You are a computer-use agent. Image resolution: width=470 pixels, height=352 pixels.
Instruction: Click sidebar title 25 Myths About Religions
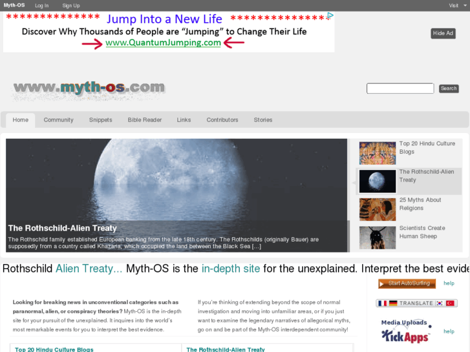(420, 204)
